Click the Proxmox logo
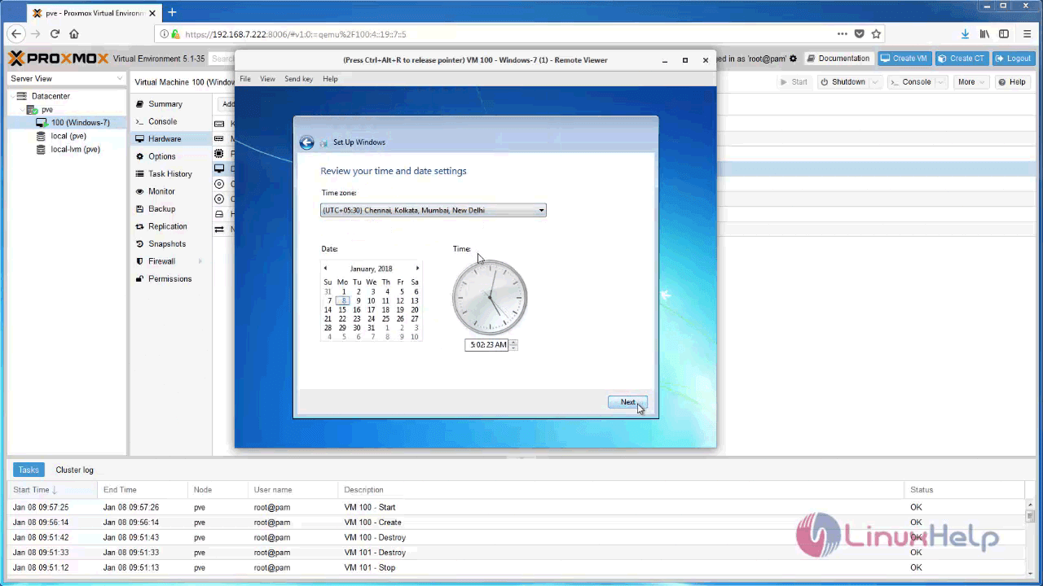 click(58, 59)
